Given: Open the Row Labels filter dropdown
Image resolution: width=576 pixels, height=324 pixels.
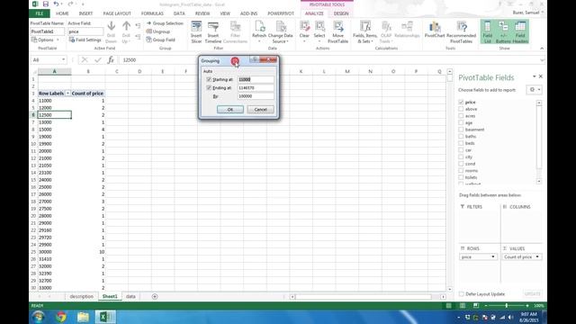Looking at the screenshot, I should coord(67,94).
